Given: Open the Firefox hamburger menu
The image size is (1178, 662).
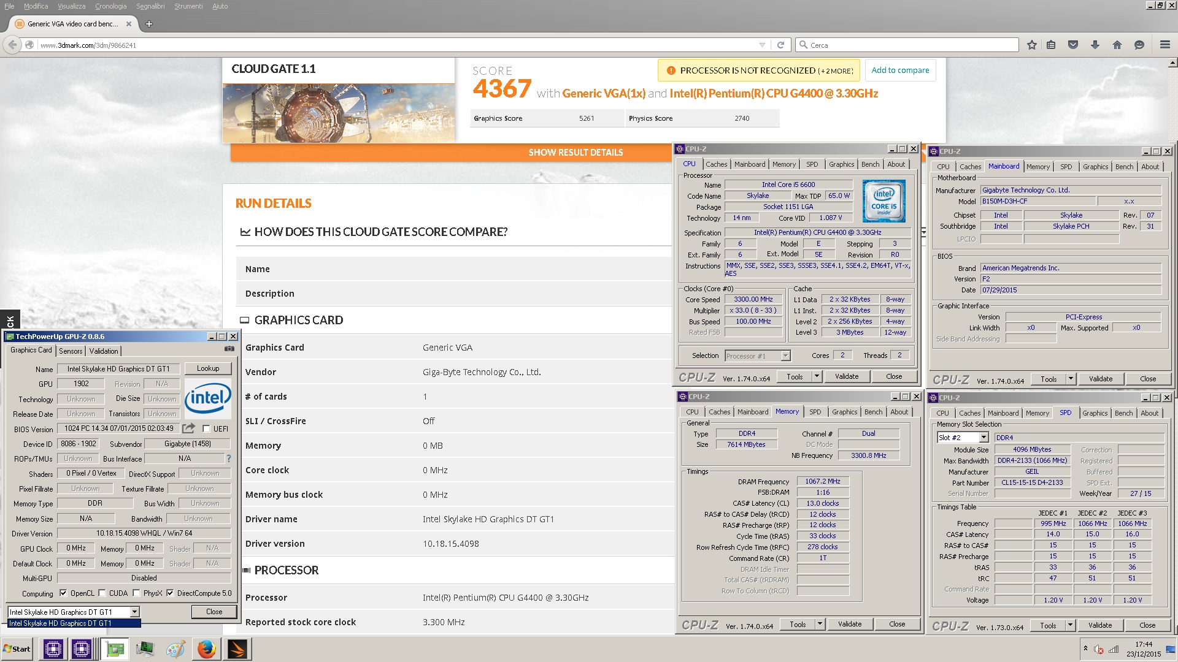Looking at the screenshot, I should click(x=1165, y=45).
